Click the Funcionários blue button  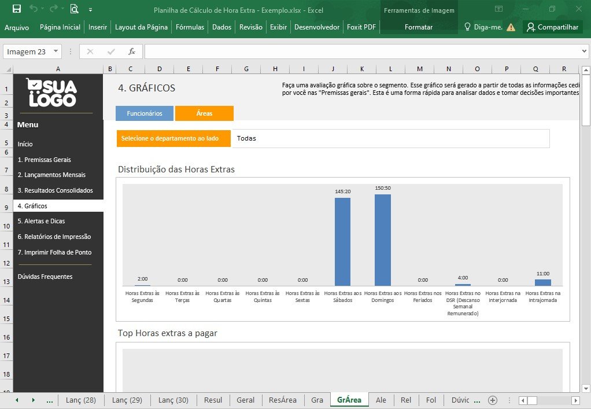point(145,113)
